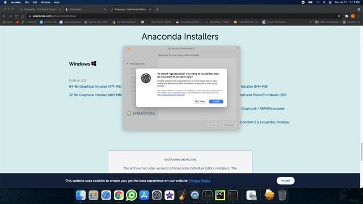Screen dimensions: 363x204
Task: Go back in the browser
Action: pos(4,16)
